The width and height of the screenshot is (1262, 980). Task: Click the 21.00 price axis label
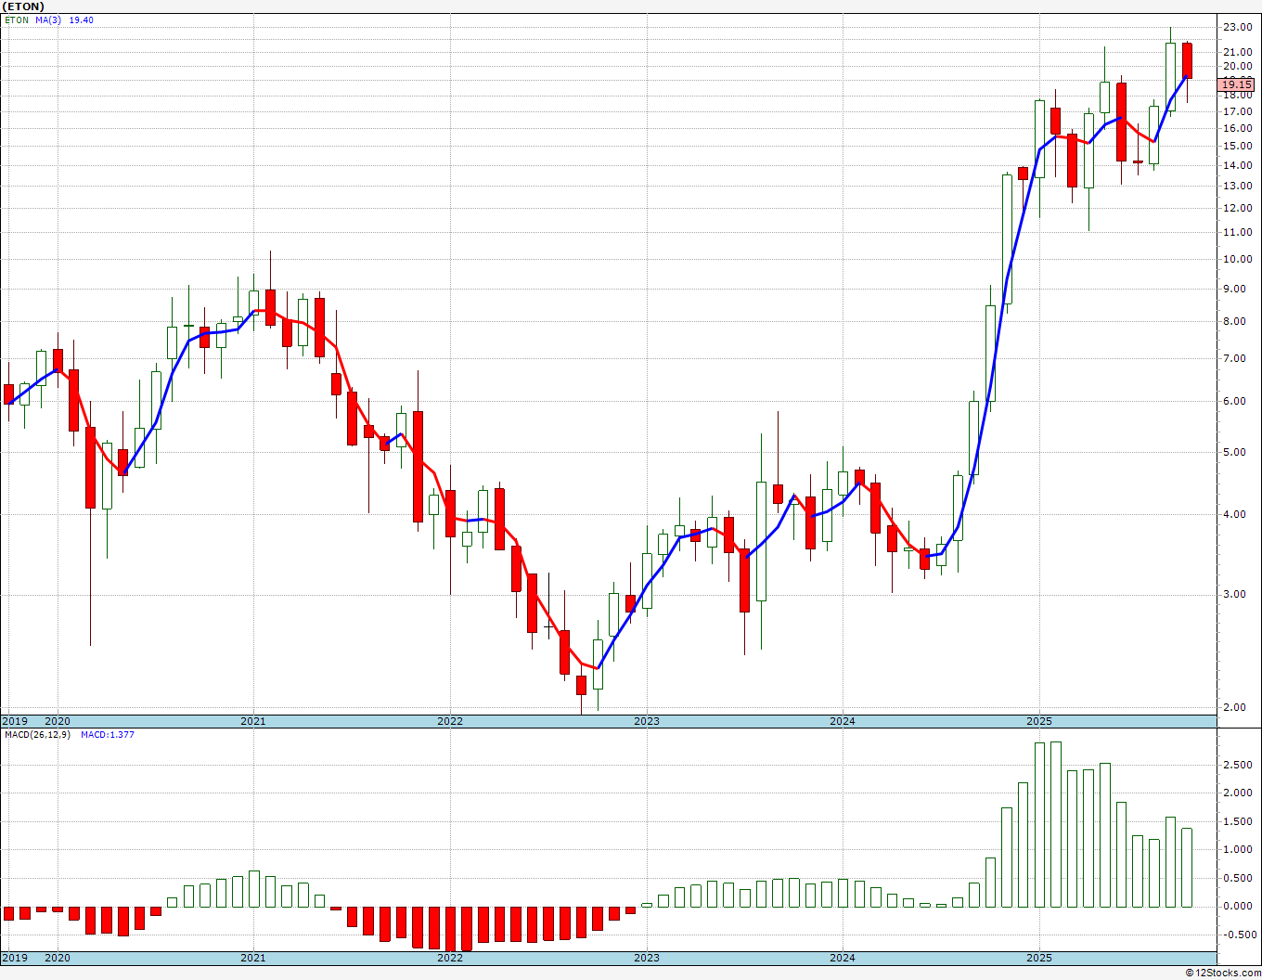[x=1238, y=52]
